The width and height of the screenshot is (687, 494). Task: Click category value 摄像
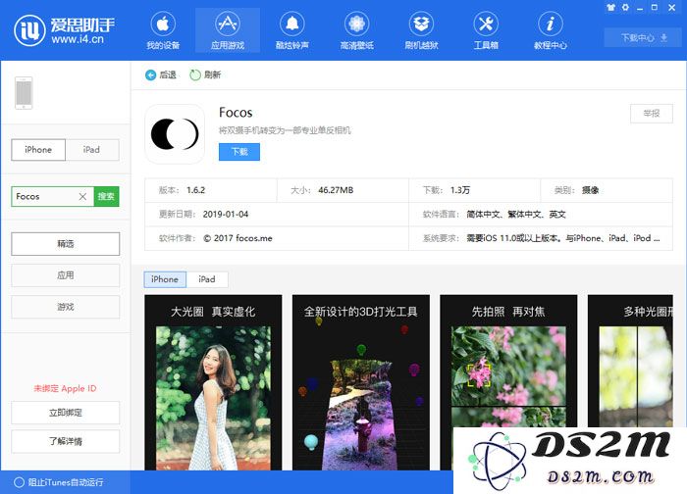pos(590,190)
